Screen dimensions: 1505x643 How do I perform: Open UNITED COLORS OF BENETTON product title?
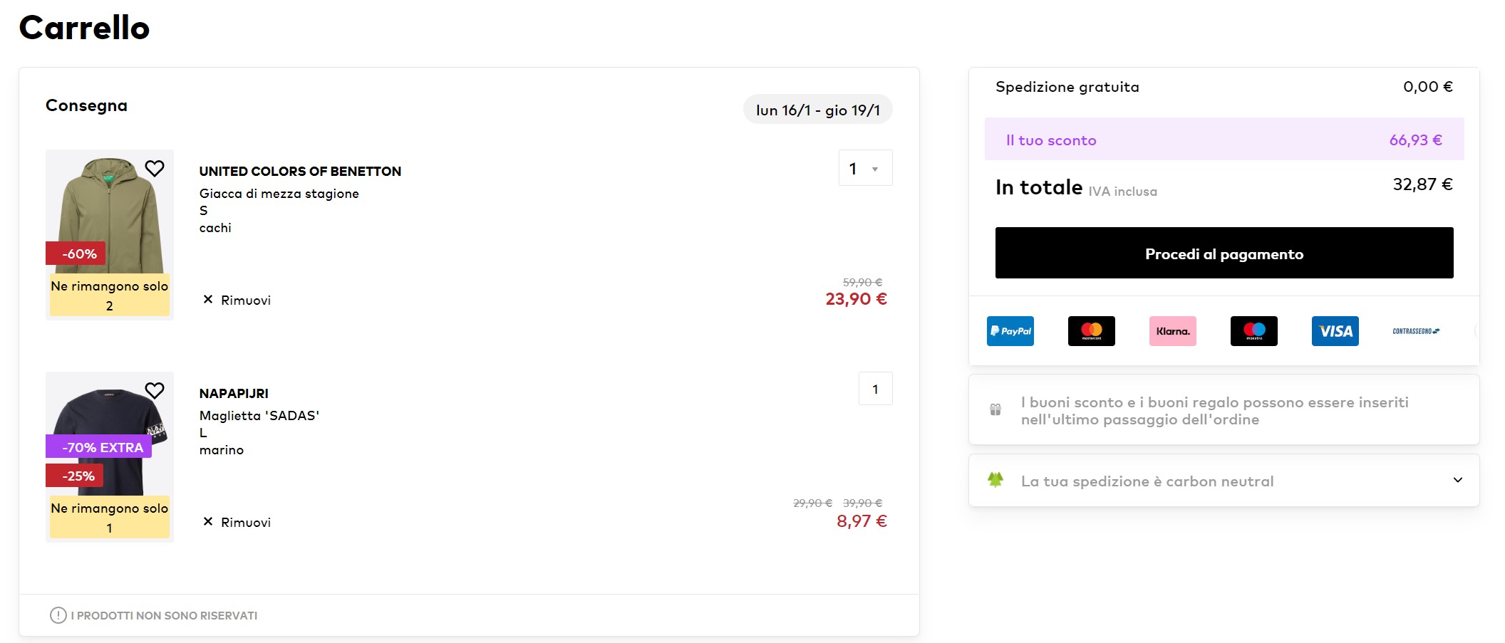[x=300, y=172]
